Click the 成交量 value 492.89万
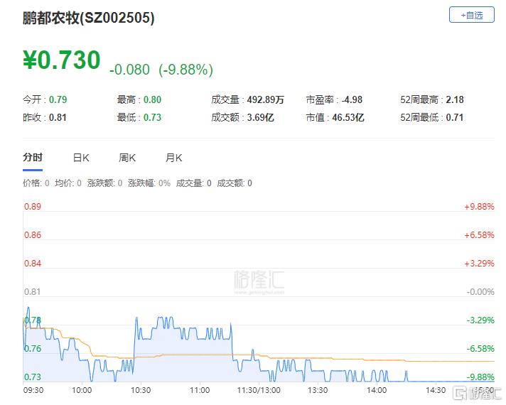This screenshot has height=405, width=506. [x=266, y=99]
